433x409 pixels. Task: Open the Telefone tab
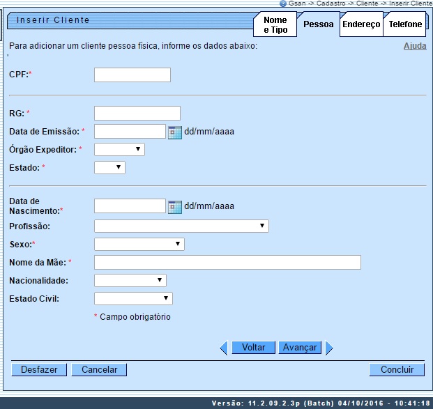(x=405, y=24)
